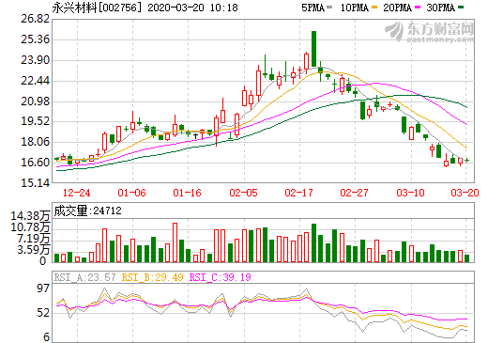This screenshot has width=488, height=343.
Task: Click the 25.36 price axis label
Action: [x=36, y=39]
